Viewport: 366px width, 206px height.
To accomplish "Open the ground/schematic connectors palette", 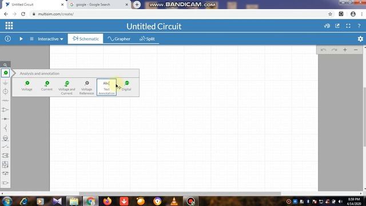I will point(5,82).
